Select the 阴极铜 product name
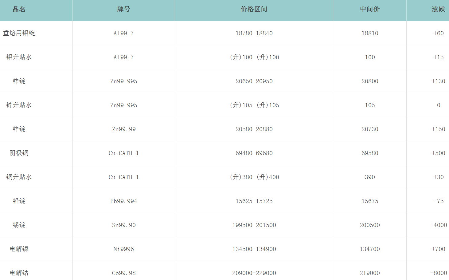The height and width of the screenshot is (280, 449). [x=19, y=153]
